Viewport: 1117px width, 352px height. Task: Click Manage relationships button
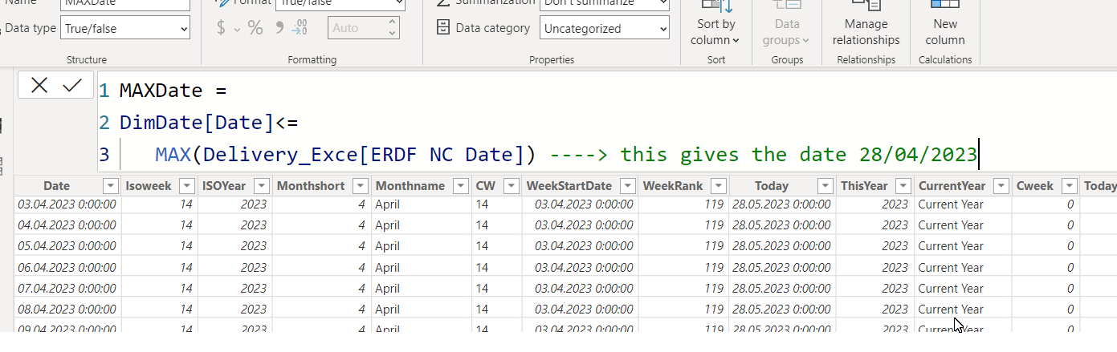[866, 24]
